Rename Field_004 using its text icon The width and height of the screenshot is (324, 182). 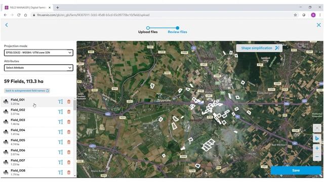pyautogui.click(x=60, y=132)
